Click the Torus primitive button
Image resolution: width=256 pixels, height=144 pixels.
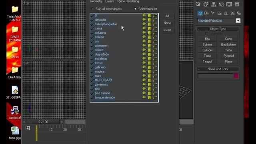pyautogui.click(x=207, y=56)
